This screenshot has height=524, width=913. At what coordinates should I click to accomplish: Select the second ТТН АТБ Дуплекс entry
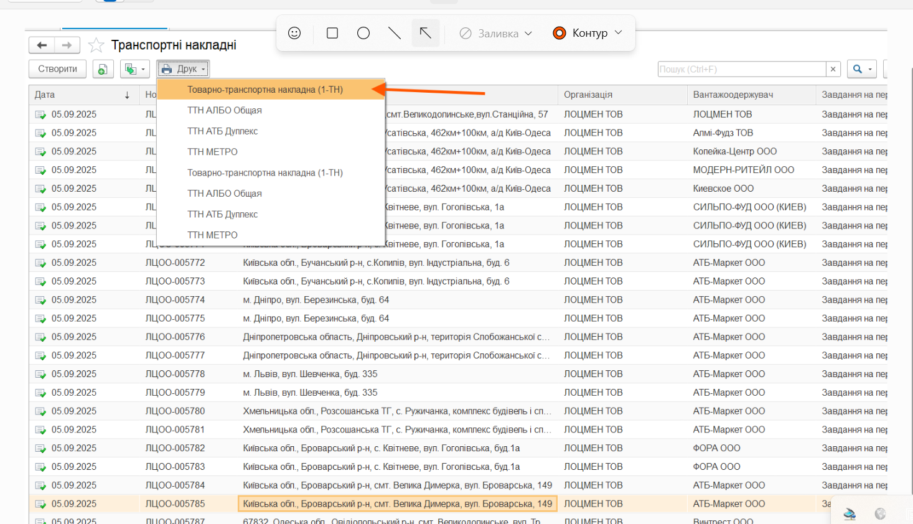(271, 215)
